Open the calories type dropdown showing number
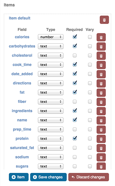Image resolution: width=115 pixels, height=186 pixels. click(51, 37)
